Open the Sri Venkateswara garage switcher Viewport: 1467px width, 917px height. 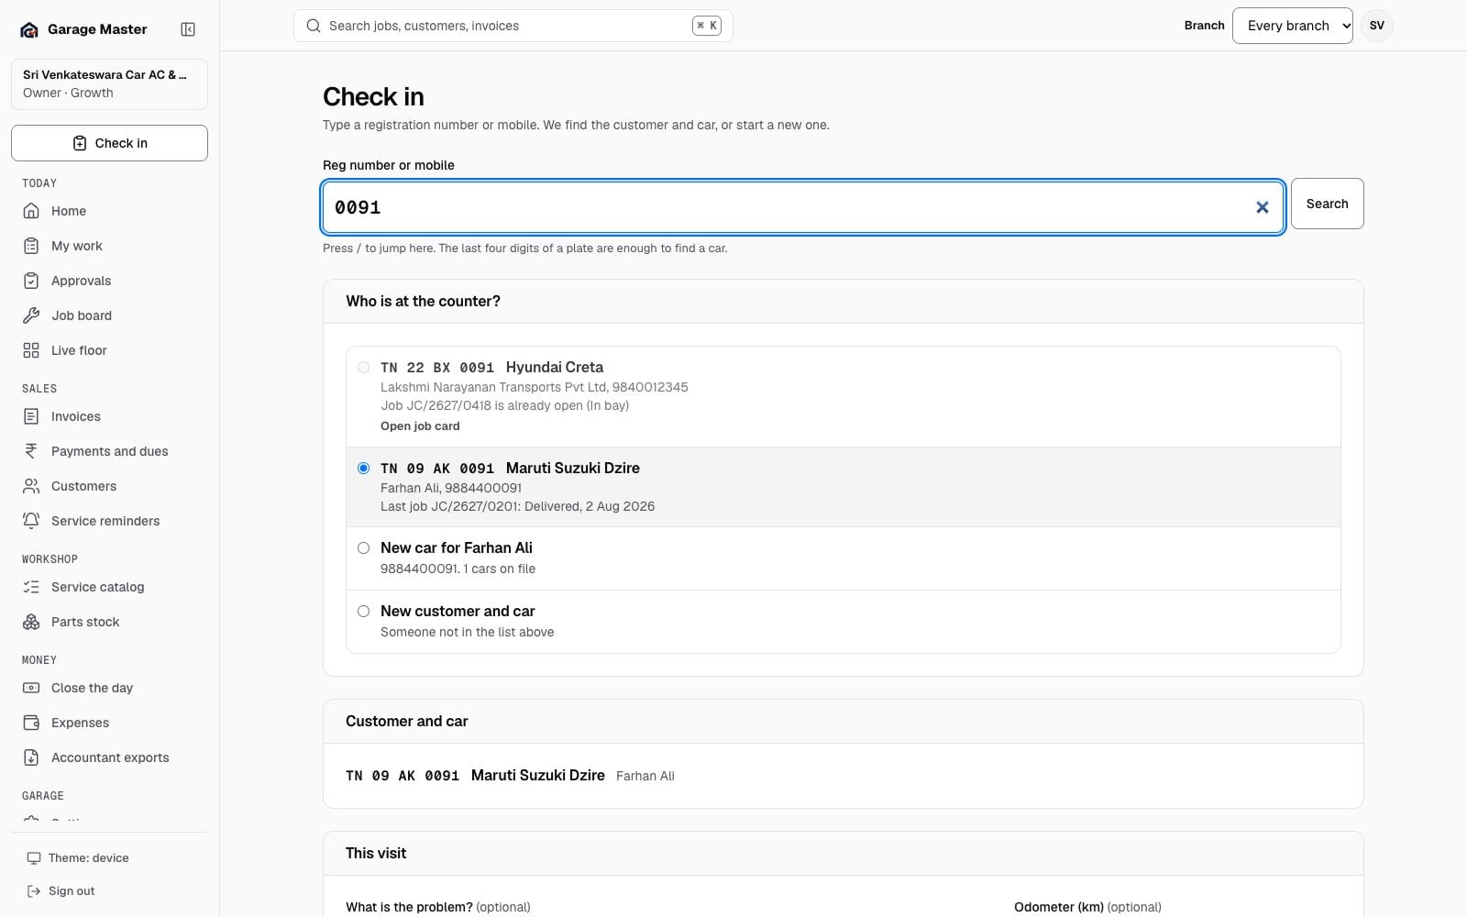[x=109, y=84]
